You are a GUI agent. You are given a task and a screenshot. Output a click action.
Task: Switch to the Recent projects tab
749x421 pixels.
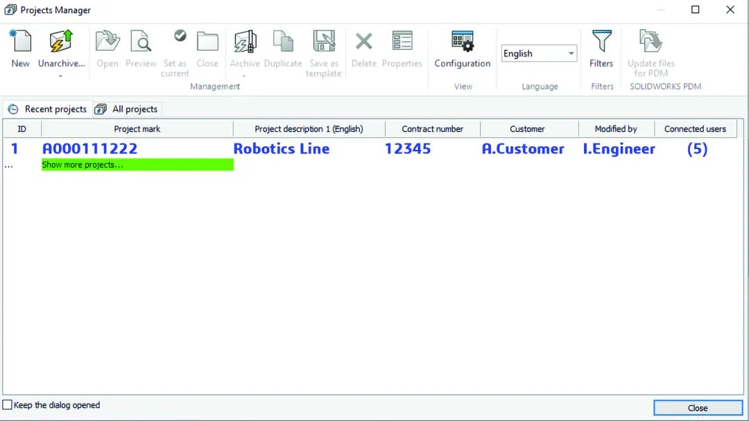[x=47, y=109]
